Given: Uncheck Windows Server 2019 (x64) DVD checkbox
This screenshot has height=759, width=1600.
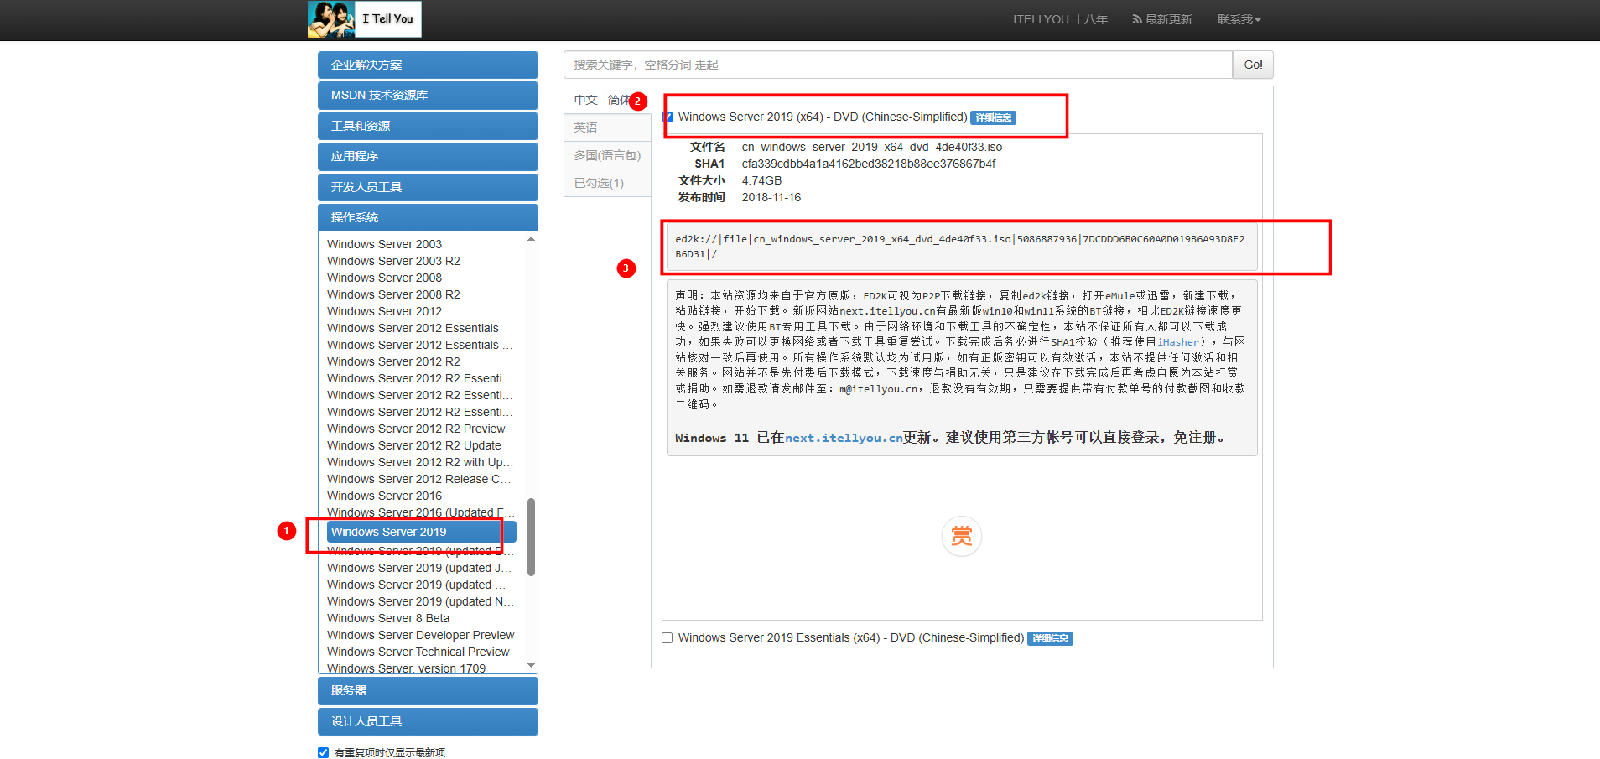Looking at the screenshot, I should point(668,117).
